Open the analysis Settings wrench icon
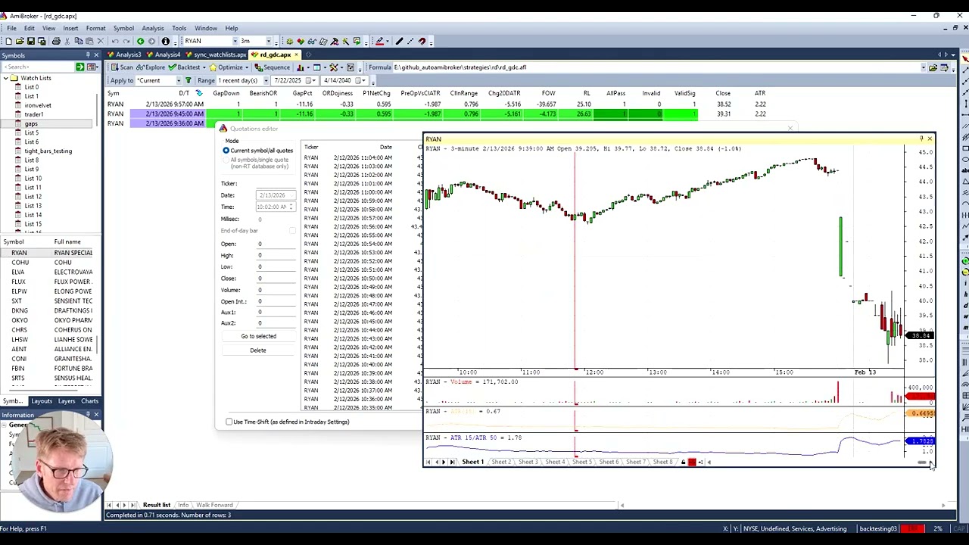 pyautogui.click(x=334, y=67)
